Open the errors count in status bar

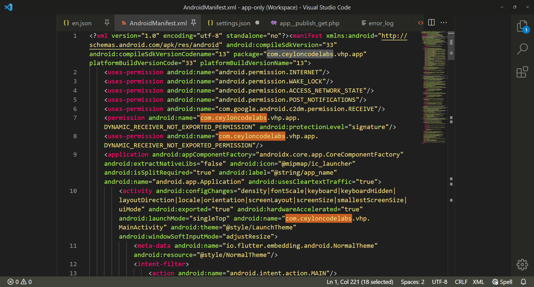click(x=13, y=282)
